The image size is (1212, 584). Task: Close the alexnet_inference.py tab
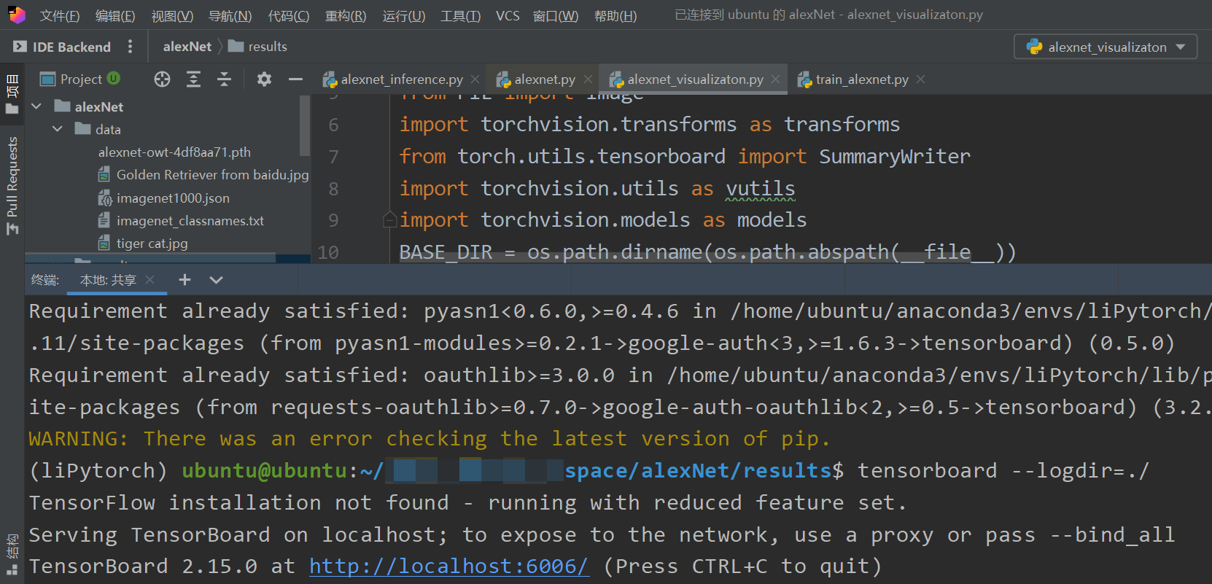[x=475, y=79]
